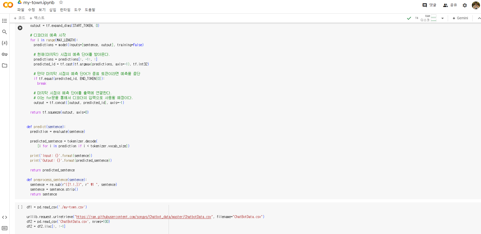Viewport: 481px width, 234px height.
Task: Click the user account avatar
Action: (x=475, y=5)
